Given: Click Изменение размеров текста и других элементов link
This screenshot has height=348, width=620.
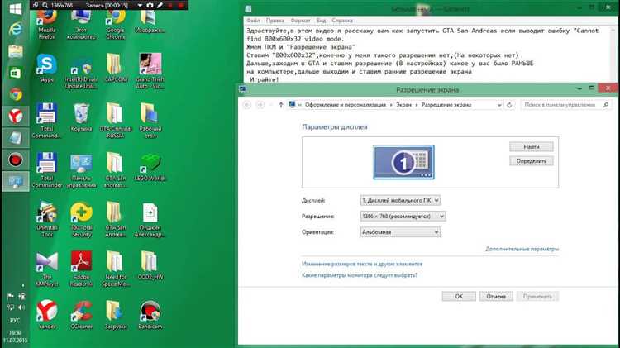Looking at the screenshot, I should pos(362,264).
